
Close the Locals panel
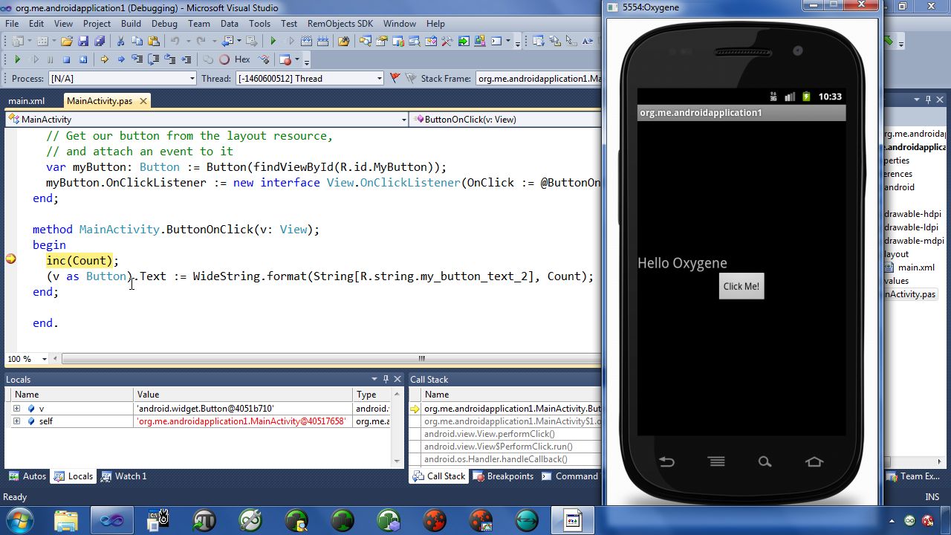[x=397, y=379]
